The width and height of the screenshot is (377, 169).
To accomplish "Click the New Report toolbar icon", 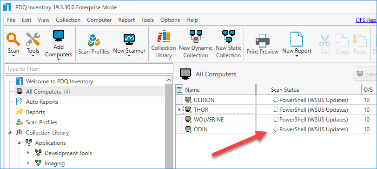I will click(297, 39).
